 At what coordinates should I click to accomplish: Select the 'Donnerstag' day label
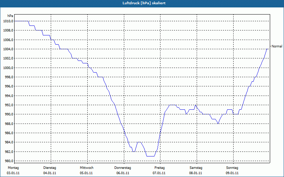pyautogui.click(x=122, y=168)
